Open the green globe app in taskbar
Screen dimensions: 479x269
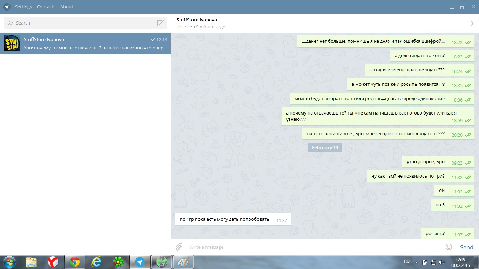tap(161, 262)
